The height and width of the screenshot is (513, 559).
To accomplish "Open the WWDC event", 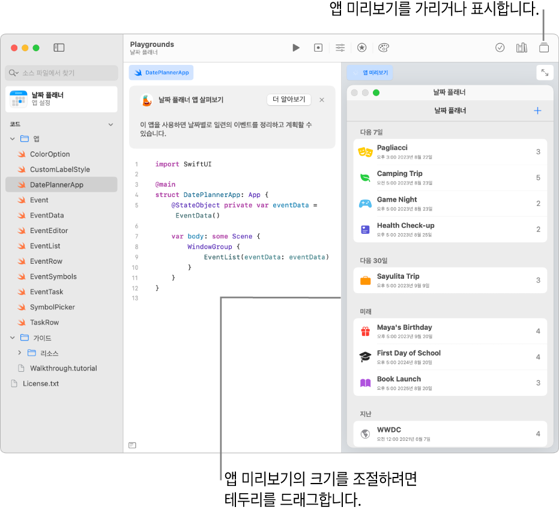I will [x=450, y=434].
